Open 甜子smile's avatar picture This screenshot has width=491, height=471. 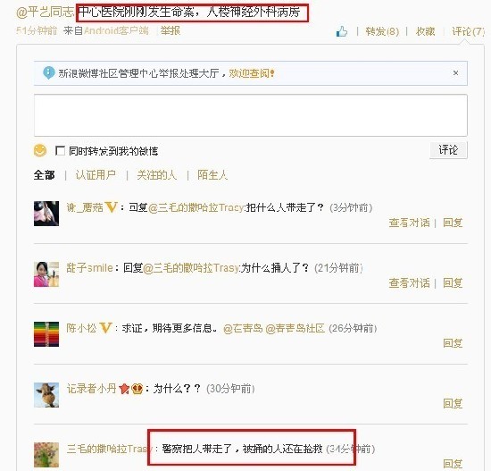[46, 274]
